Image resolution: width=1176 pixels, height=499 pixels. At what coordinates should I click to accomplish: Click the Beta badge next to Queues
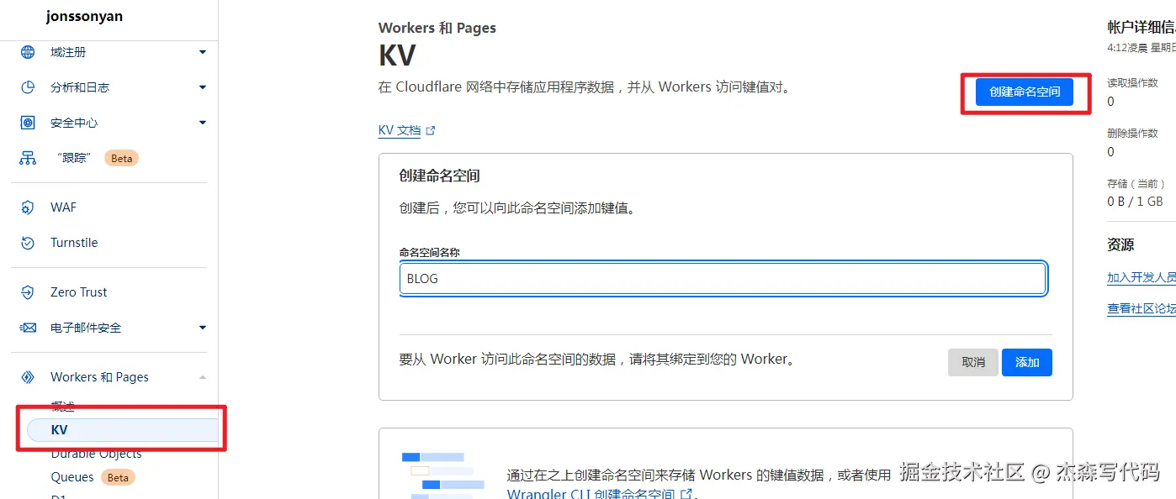[118, 477]
